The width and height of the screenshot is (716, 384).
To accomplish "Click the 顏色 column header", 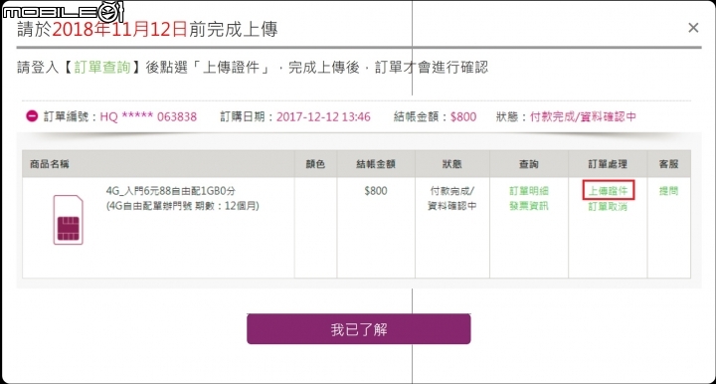I will pyautogui.click(x=315, y=164).
